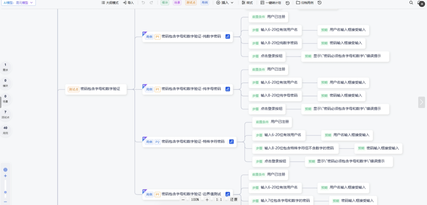This screenshot has width=427, height=205.
Task: Select the 密码包含字母和数字验证 test point node
Action: [x=96, y=89]
